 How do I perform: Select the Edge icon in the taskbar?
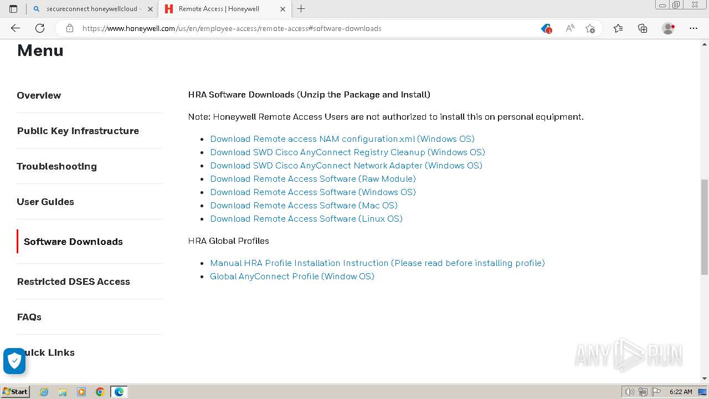119,392
